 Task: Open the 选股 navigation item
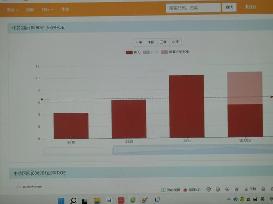pos(30,10)
